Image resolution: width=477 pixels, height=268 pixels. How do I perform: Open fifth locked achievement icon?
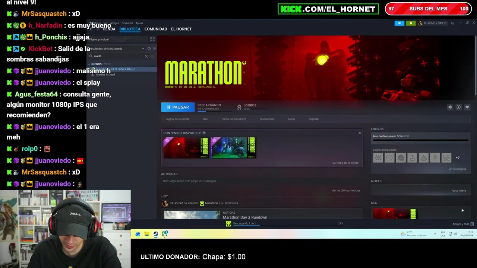click(424, 158)
